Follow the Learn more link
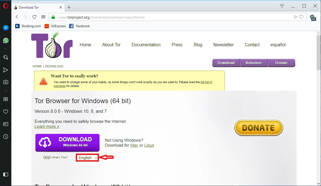This screenshot has height=186, width=321. pyautogui.click(x=47, y=126)
